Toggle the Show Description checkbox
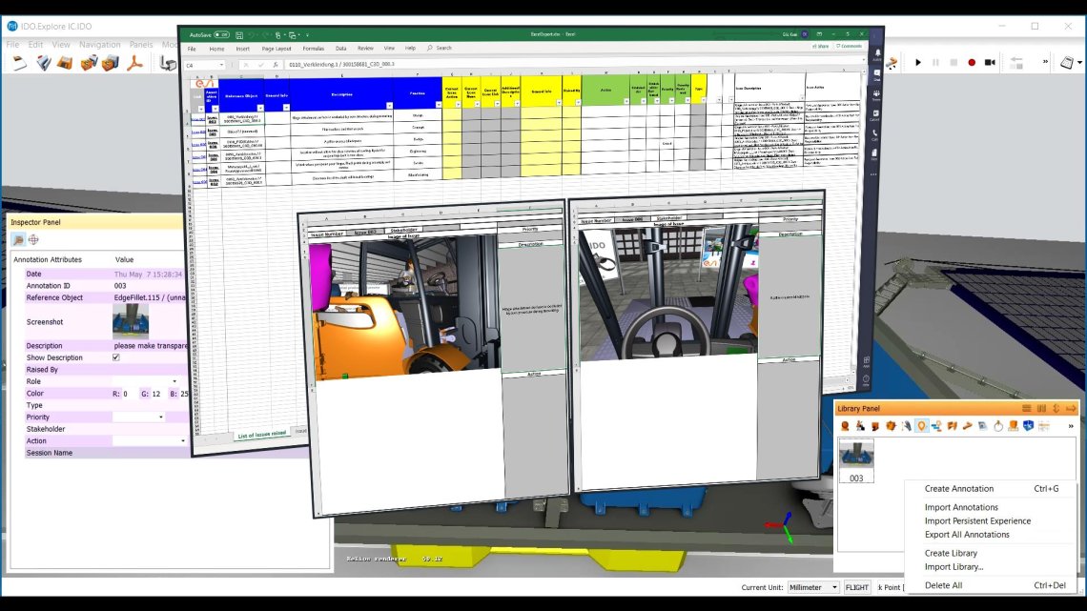Viewport: 1087px width, 611px height. [x=115, y=357]
